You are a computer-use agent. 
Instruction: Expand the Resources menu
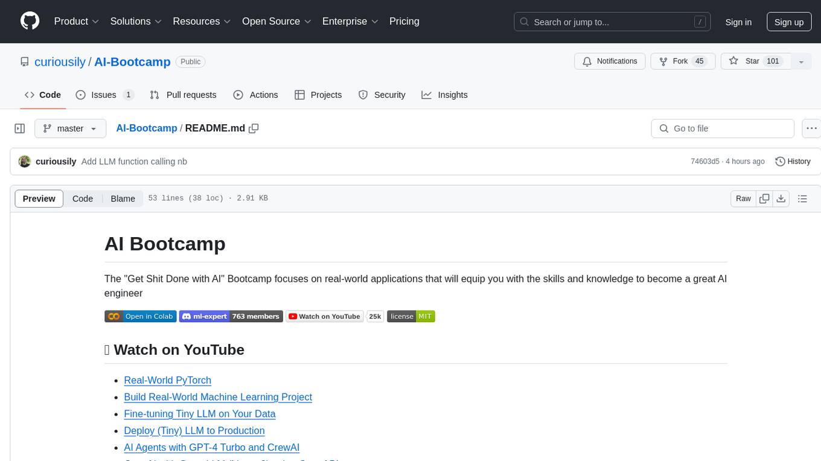click(x=202, y=21)
